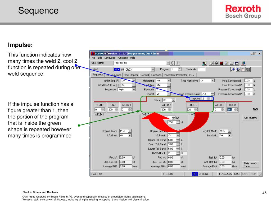Image resolution: width=271 pixels, height=203 pixels.
Task: Click the WELD 2 time stepper
Action: [170, 110]
